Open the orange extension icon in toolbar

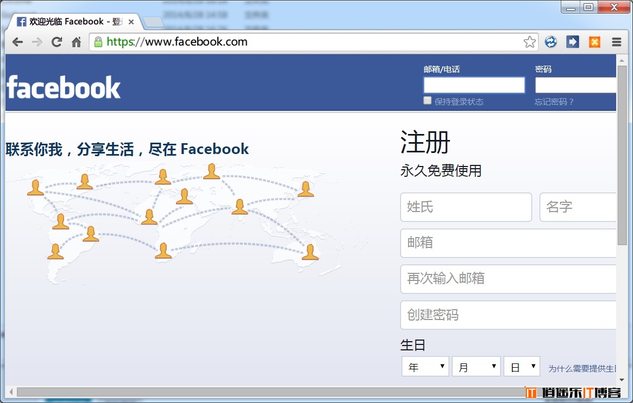point(594,42)
